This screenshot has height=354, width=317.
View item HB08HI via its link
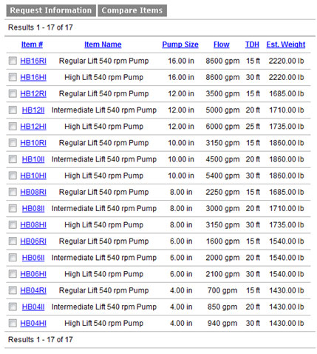33,224
